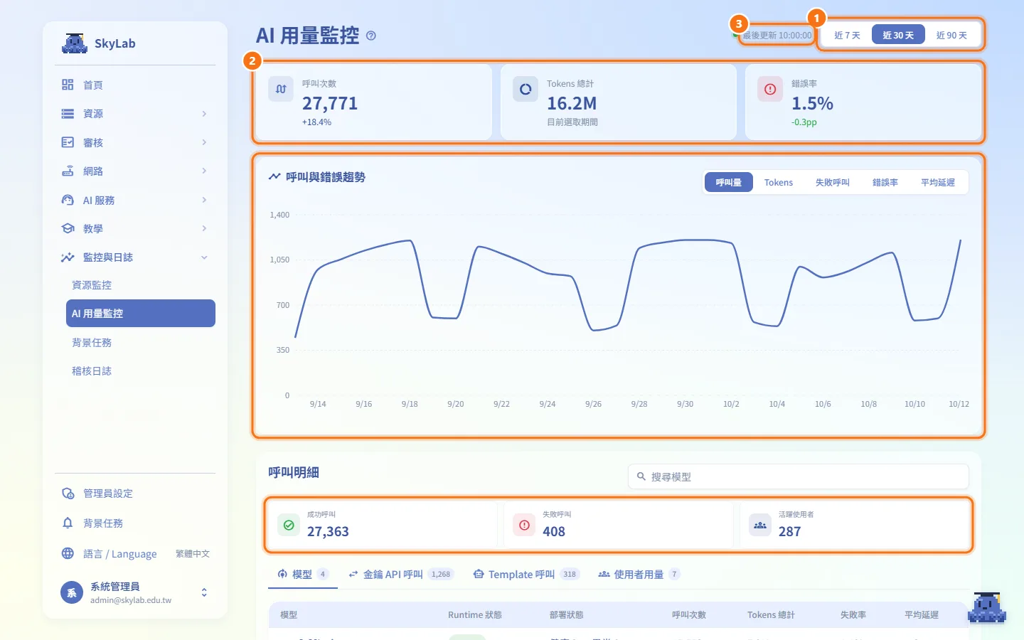Collapse the 監控與日誌 section chevron
This screenshot has width=1024, height=640.
[204, 257]
